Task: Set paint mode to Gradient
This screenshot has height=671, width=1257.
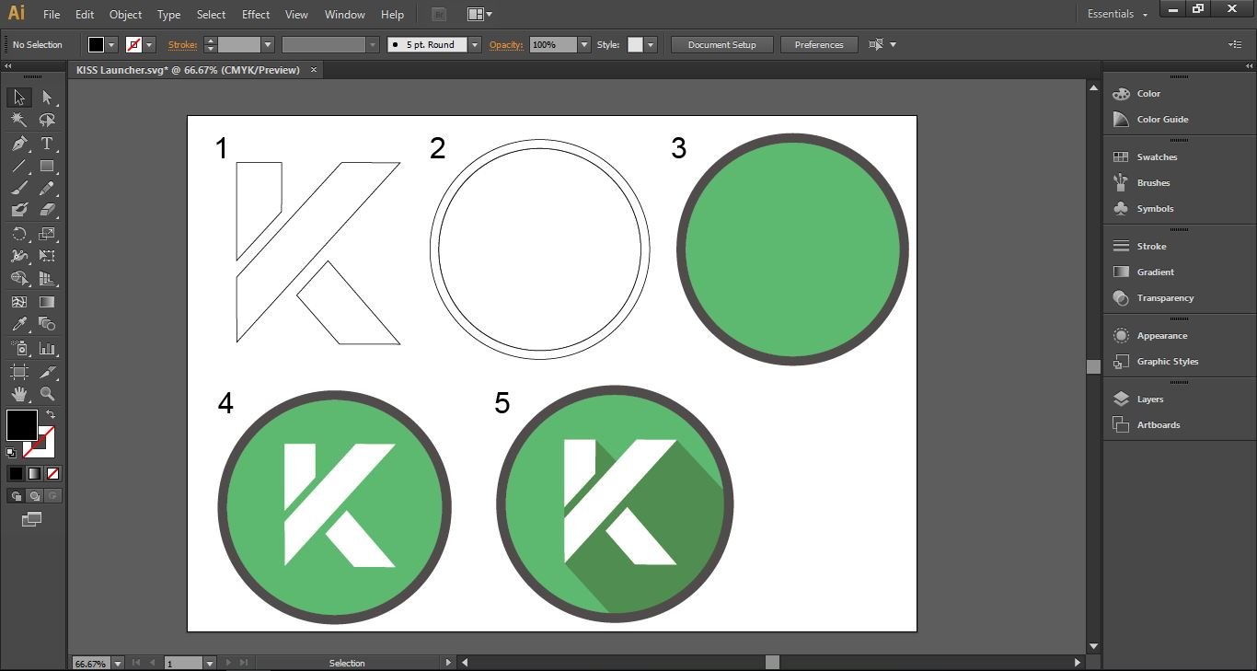Action: click(x=34, y=473)
